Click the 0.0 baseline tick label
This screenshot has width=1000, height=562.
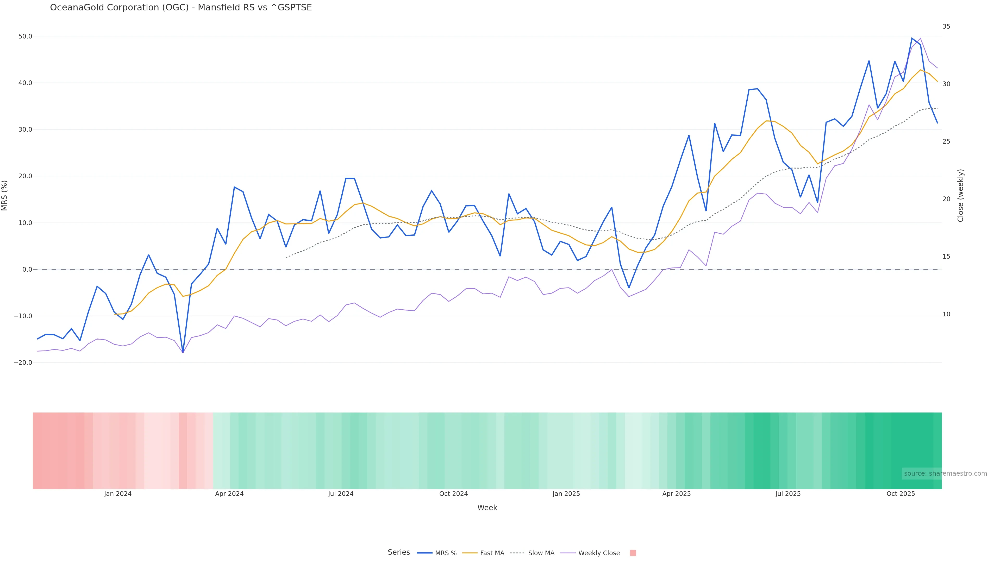pyautogui.click(x=27, y=270)
